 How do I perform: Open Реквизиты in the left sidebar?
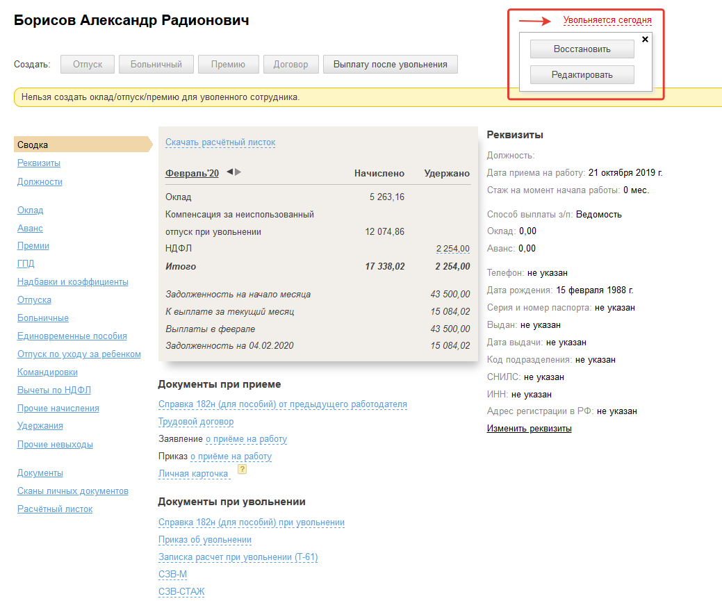point(39,163)
